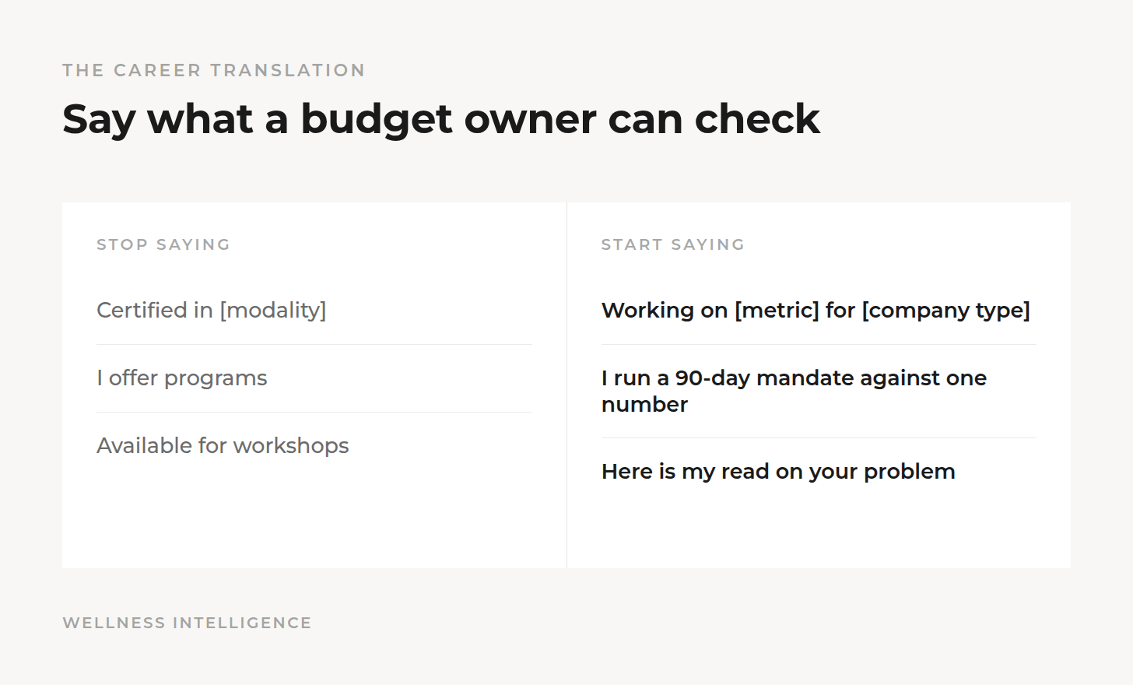Click the blank area of the left card below 'Available for workshops'

pyautogui.click(x=314, y=514)
